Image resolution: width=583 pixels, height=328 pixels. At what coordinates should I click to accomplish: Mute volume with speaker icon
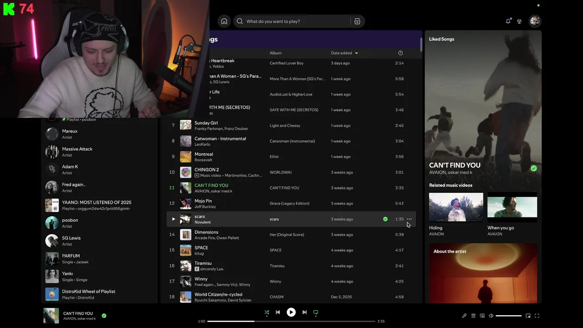tap(491, 316)
